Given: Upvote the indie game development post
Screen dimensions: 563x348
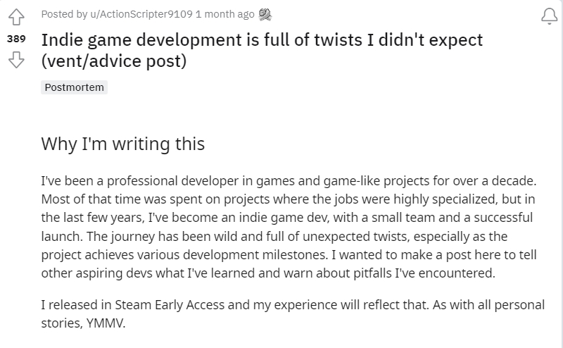Looking at the screenshot, I should 16,17.
